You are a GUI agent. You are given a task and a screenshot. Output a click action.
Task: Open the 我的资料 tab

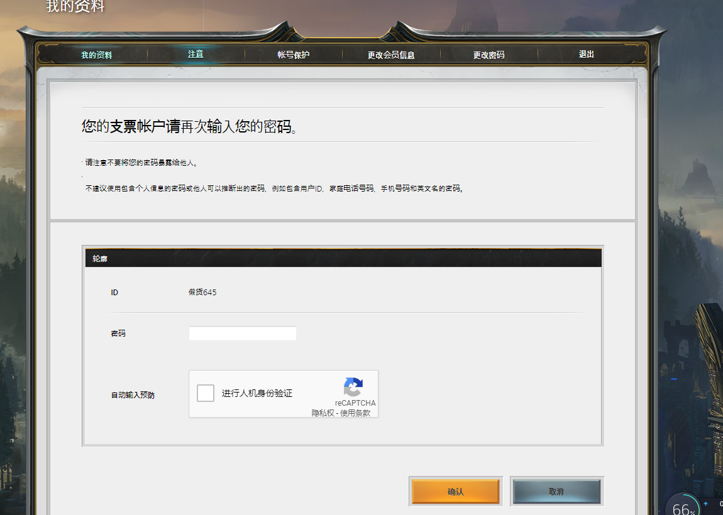[96, 55]
